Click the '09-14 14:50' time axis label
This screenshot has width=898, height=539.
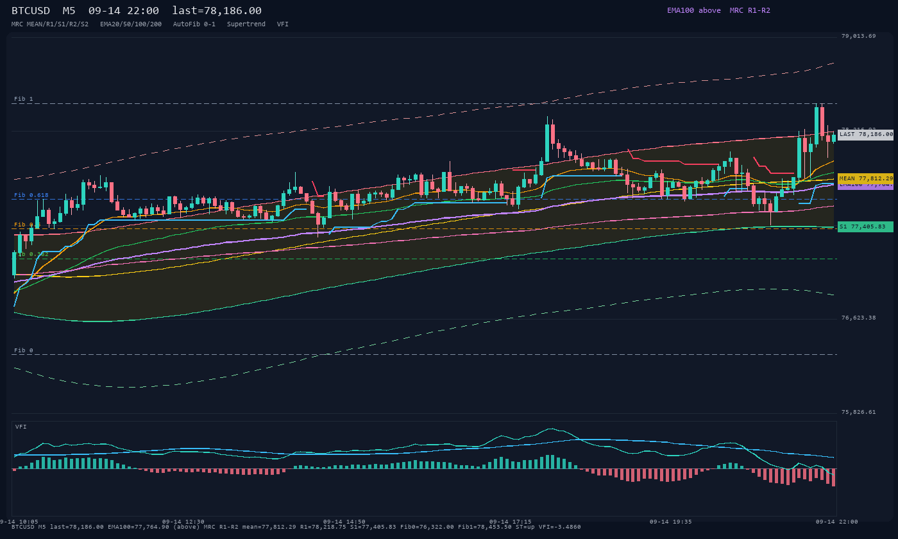click(x=344, y=522)
